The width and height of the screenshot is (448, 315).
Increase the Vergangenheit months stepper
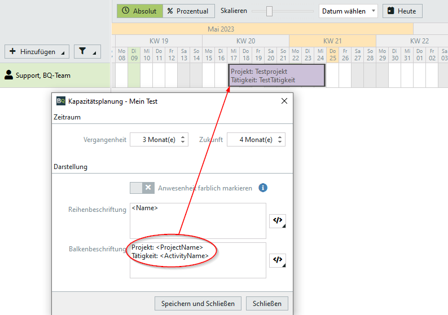click(183, 137)
